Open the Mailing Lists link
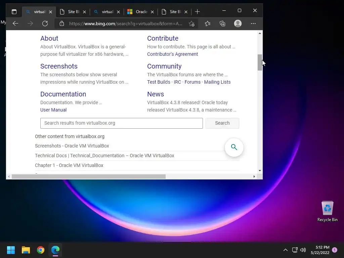Image resolution: width=344 pixels, height=258 pixels. click(217, 82)
